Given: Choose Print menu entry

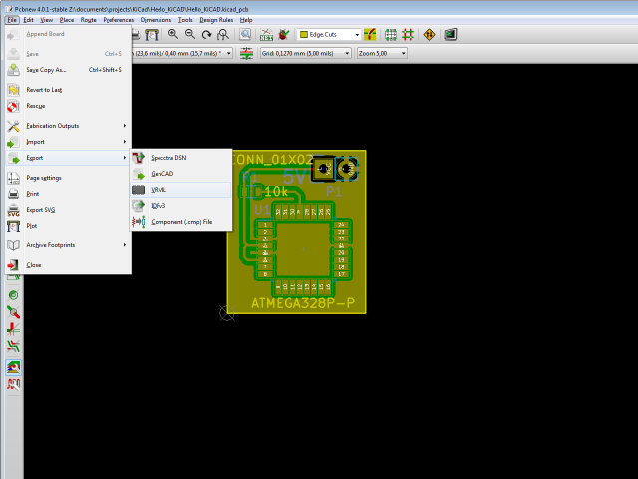Looking at the screenshot, I should tap(68, 194).
